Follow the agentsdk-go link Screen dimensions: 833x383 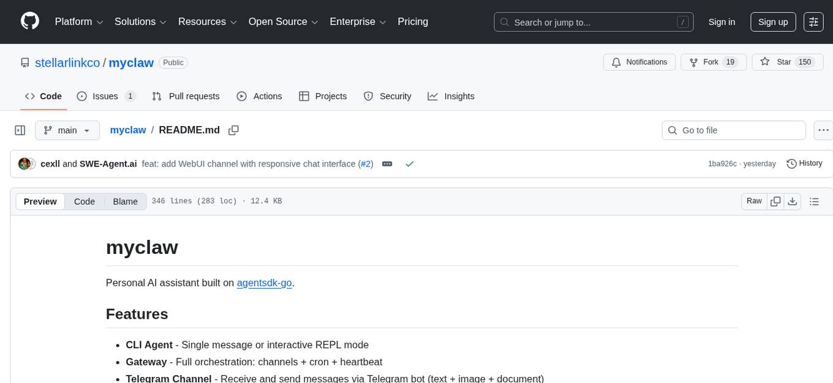(x=264, y=283)
